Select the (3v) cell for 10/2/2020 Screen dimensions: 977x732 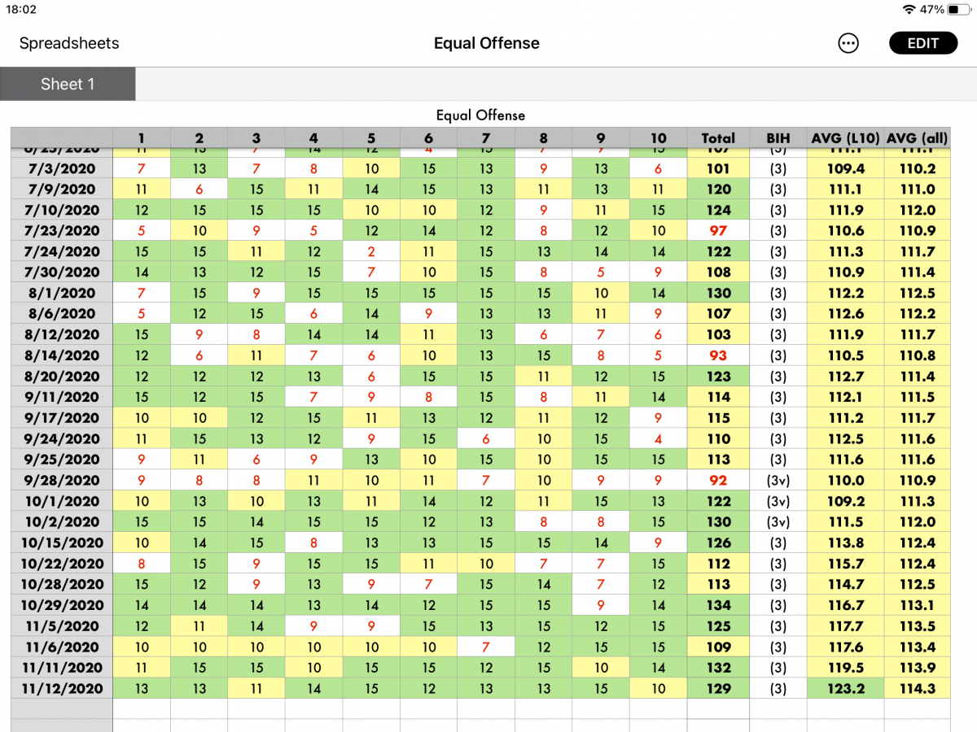pyautogui.click(x=778, y=522)
